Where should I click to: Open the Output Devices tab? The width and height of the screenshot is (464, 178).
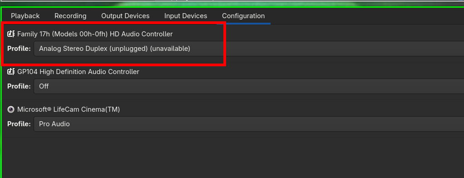point(125,16)
